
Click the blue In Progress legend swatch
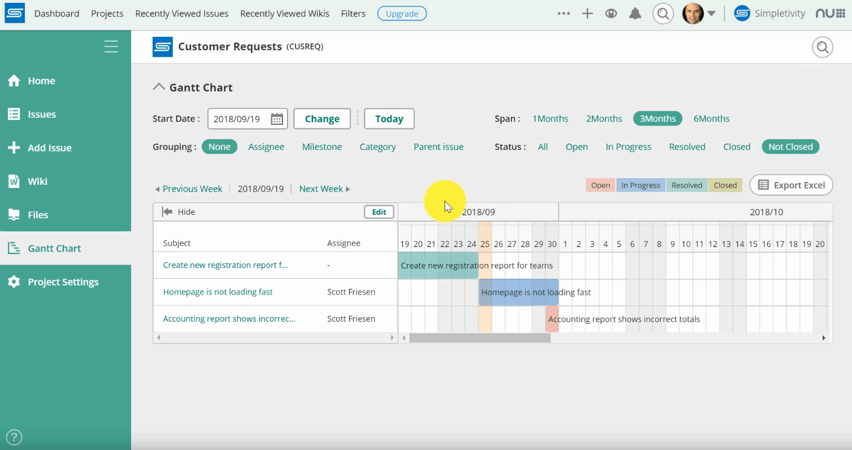click(641, 185)
